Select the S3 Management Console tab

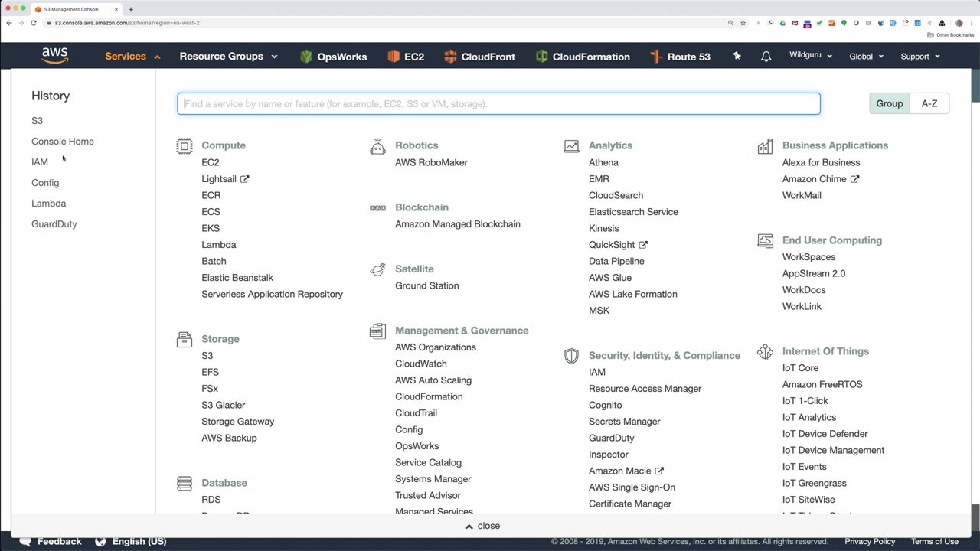(77, 9)
